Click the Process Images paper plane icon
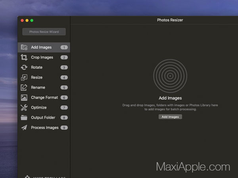Viewport: 238px width, 178px height. point(24,128)
